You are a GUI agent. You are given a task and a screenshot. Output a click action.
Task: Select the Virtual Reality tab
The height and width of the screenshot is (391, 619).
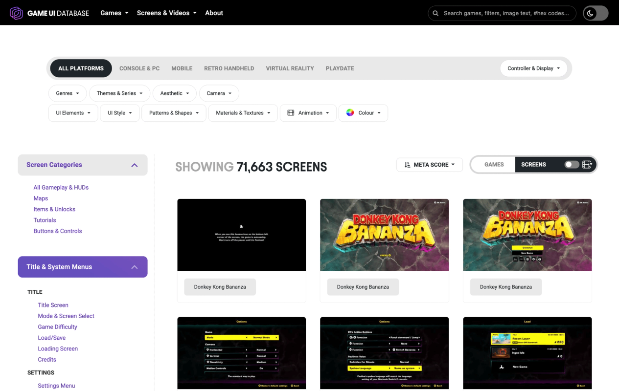(x=290, y=68)
